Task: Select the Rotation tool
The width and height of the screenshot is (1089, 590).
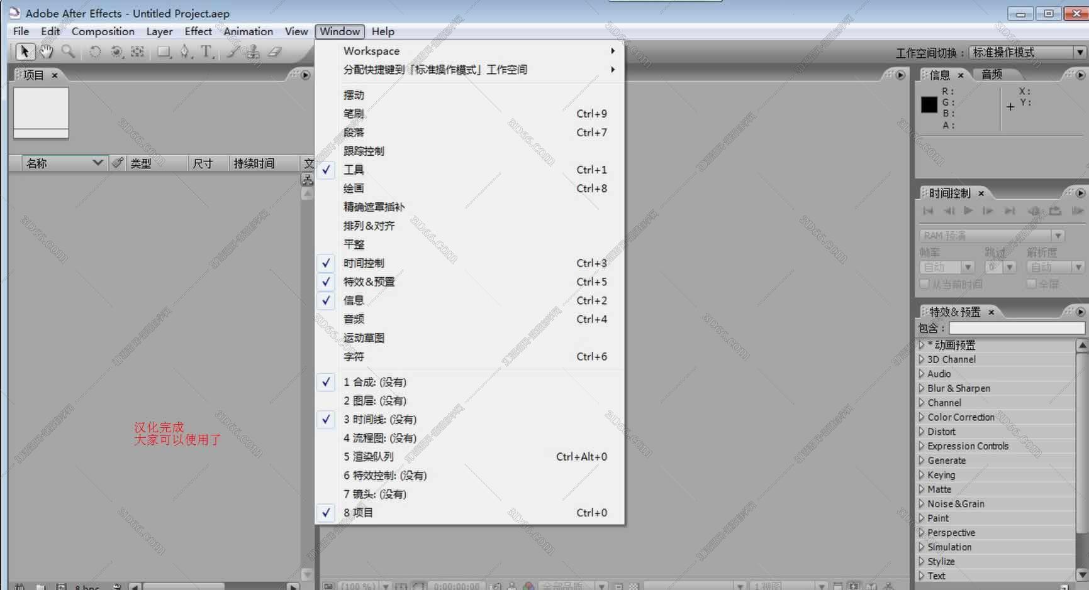Action: click(x=95, y=52)
